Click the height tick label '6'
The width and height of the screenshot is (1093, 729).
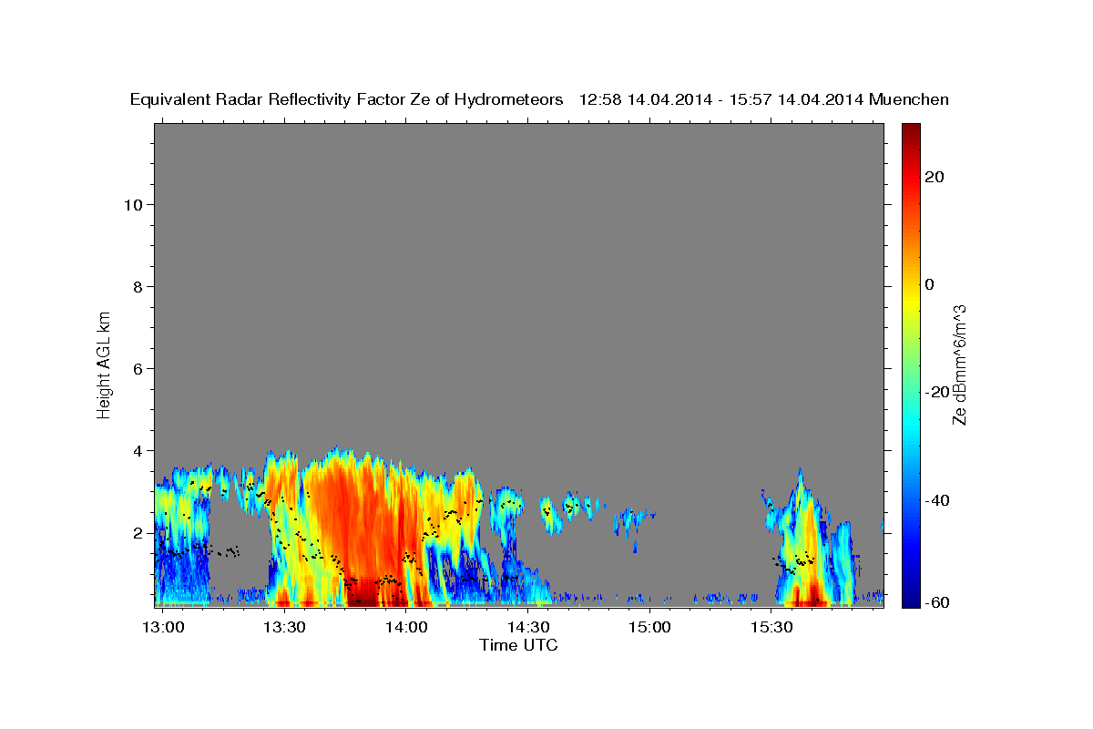tap(138, 368)
